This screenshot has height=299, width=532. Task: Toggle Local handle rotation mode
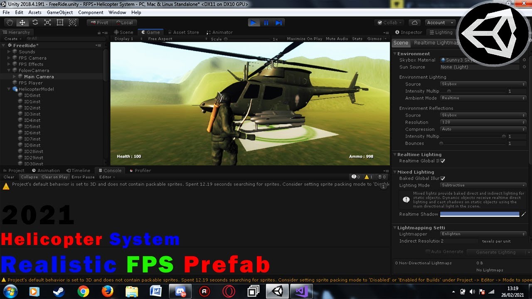(x=124, y=22)
